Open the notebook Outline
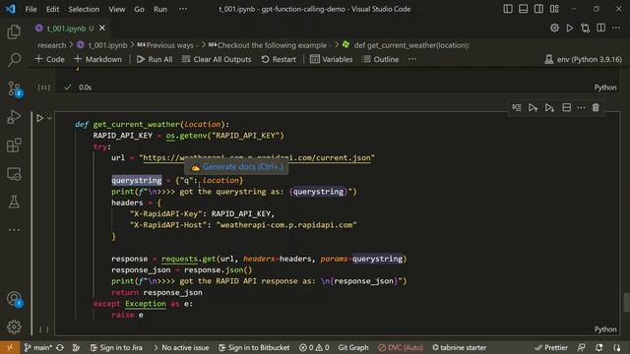Viewport: 630px width, 354px height. (x=381, y=59)
